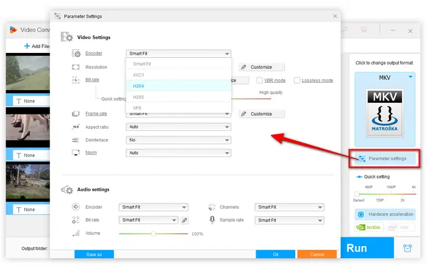Open the audio Encoder dropdown
Screen dimensions: 427x268
(153, 207)
